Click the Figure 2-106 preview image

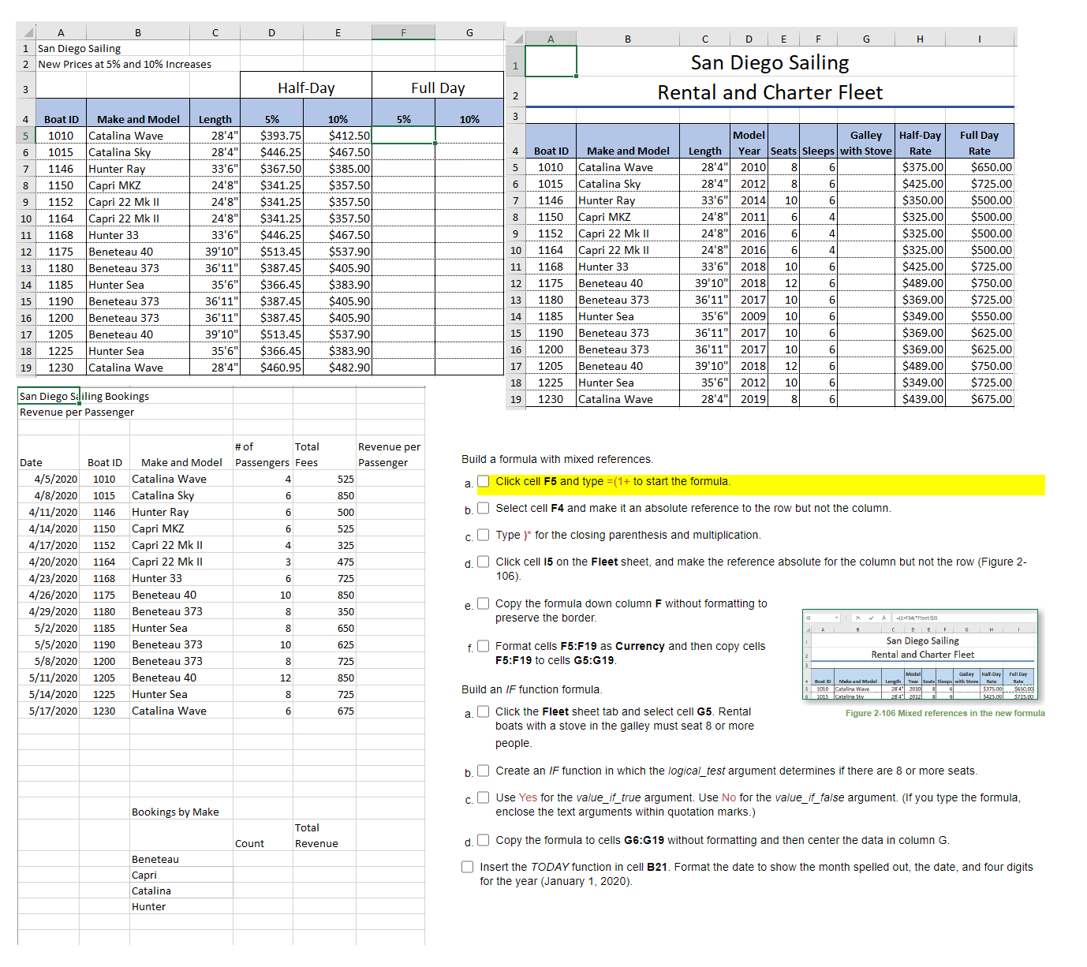click(x=921, y=655)
